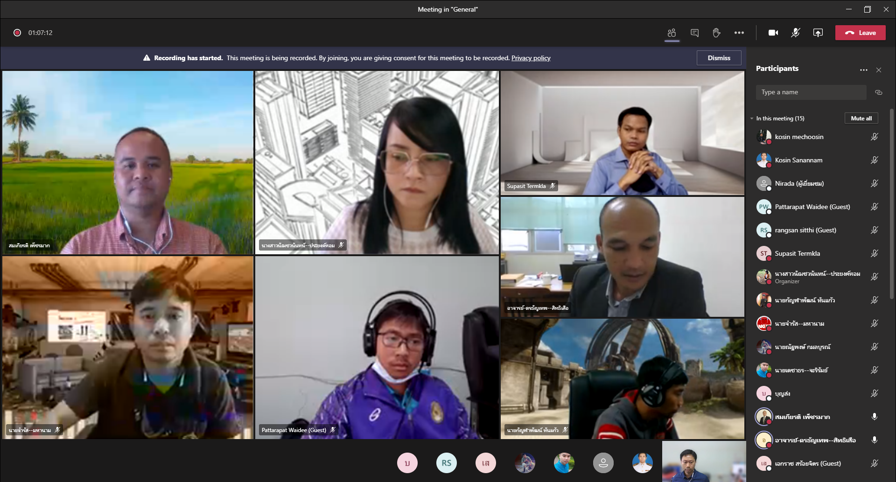896x482 pixels.
Task: Click the Type a name search field
Action: click(x=811, y=92)
